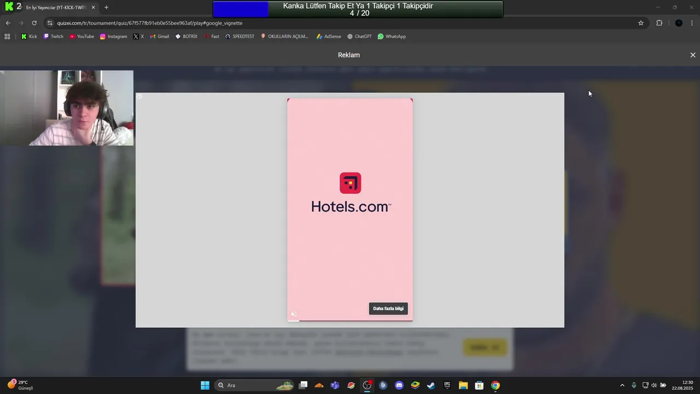Open the red planet app in the taskbar
Viewport: 700px width, 394px height.
351,385
